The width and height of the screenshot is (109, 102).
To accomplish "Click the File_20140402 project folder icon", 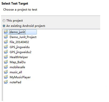I will pos(6,42).
